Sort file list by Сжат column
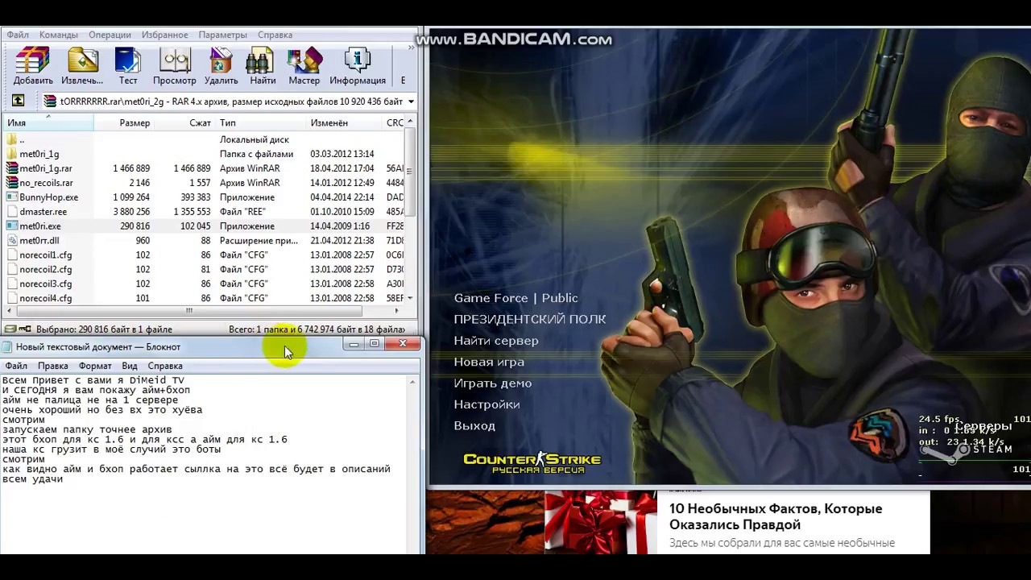The image size is (1031, 580). pos(184,122)
